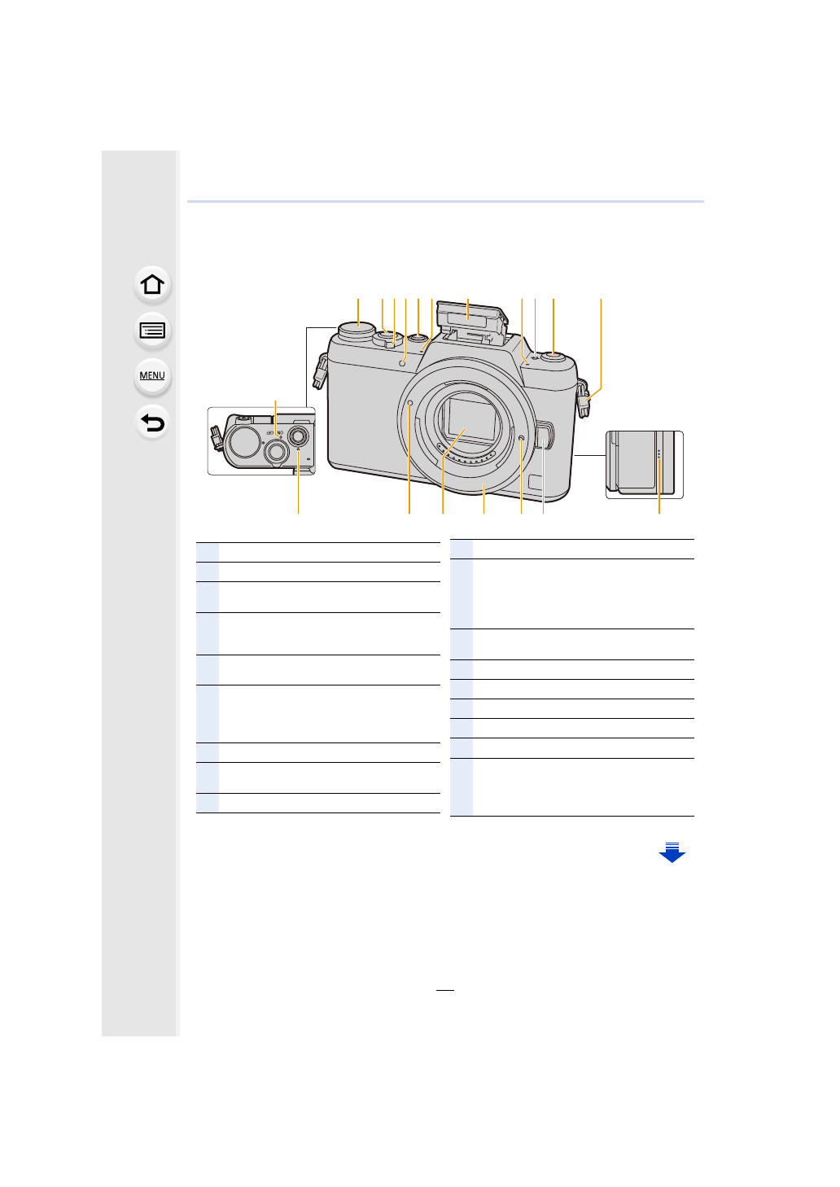Open the top-view inset of the camera
Image resolution: width=840 pixels, height=1187 pixels.
tap(260, 440)
